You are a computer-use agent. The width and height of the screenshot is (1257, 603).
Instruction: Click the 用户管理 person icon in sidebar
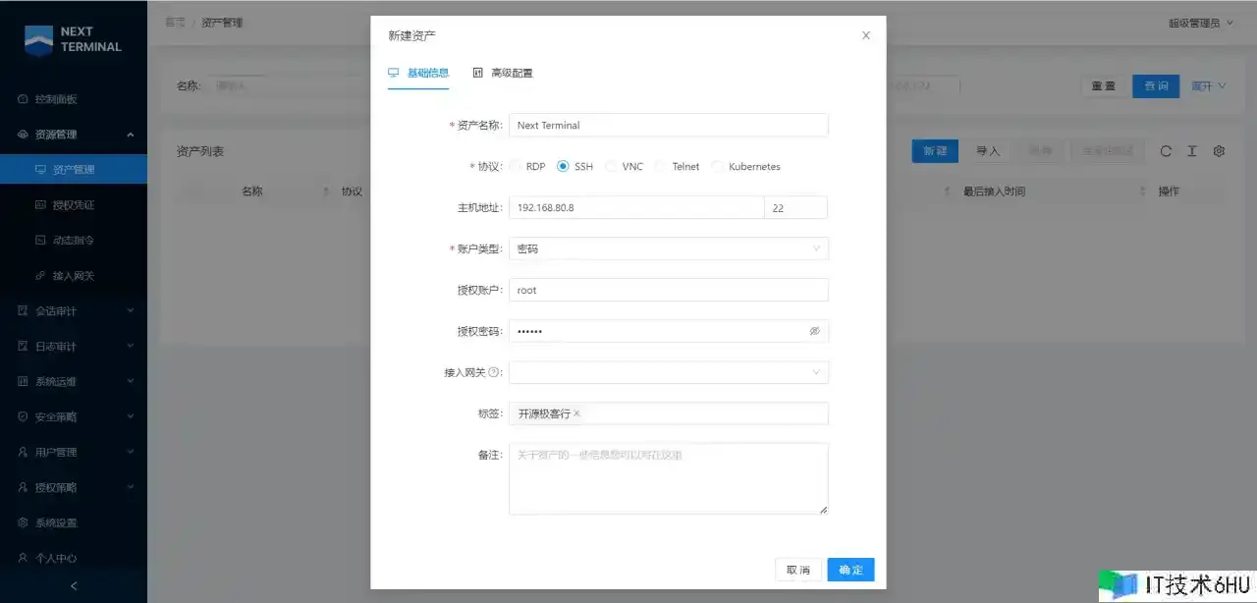coord(24,453)
